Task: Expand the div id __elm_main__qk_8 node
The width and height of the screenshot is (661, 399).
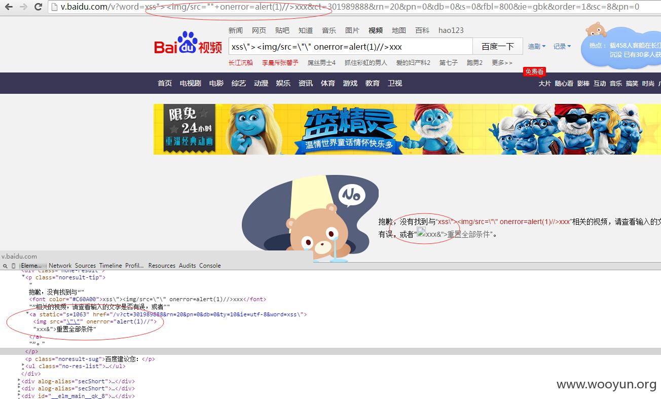Action: click(19, 396)
